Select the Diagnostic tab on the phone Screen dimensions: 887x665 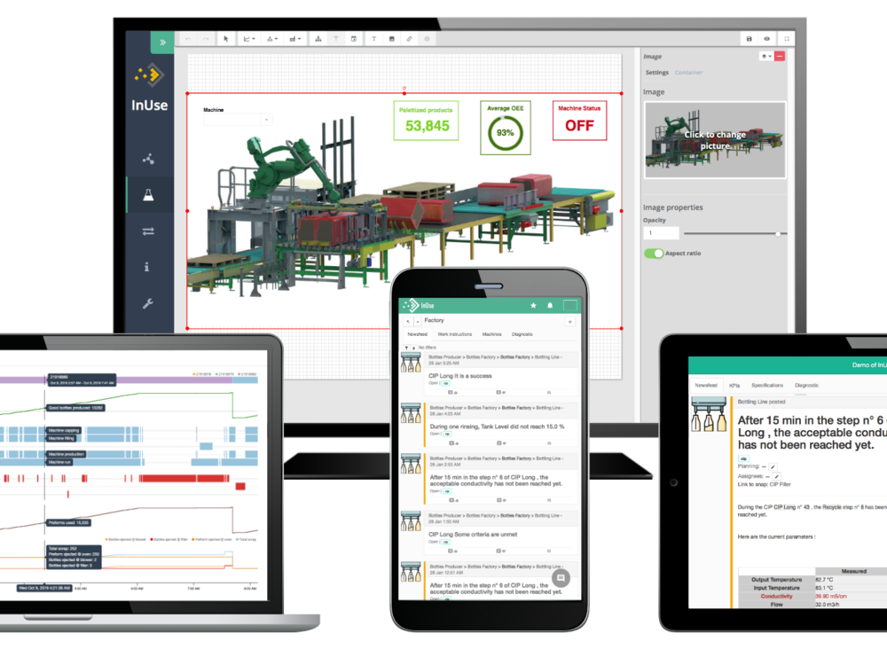522,334
